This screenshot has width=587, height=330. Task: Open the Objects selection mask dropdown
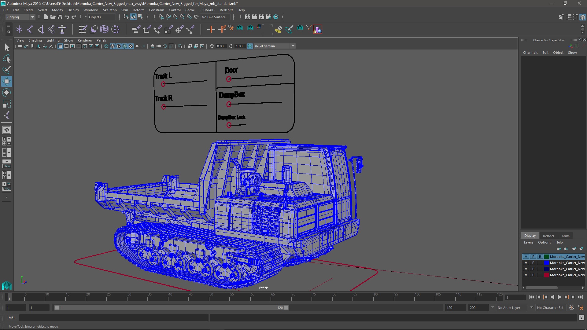[102, 17]
